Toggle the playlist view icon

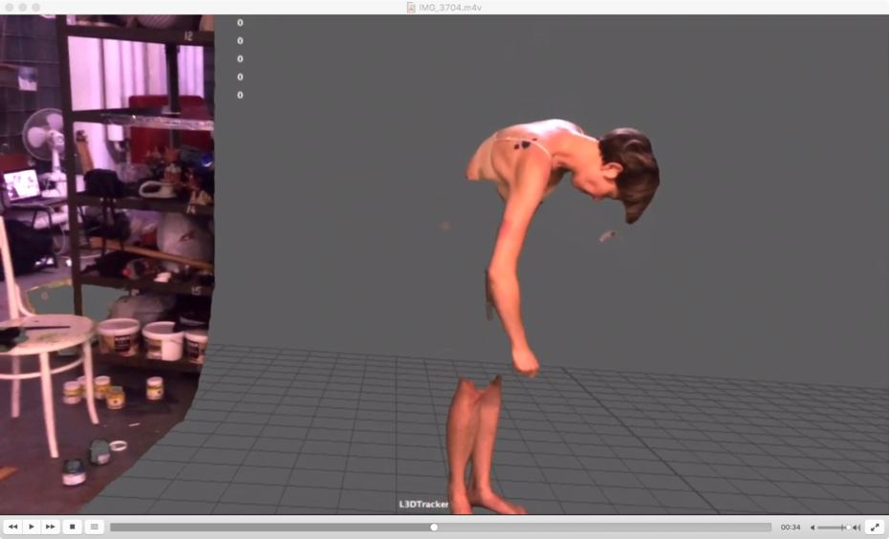click(94, 528)
